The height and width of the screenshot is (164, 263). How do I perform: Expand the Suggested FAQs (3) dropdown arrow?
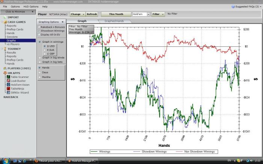click(x=260, y=7)
